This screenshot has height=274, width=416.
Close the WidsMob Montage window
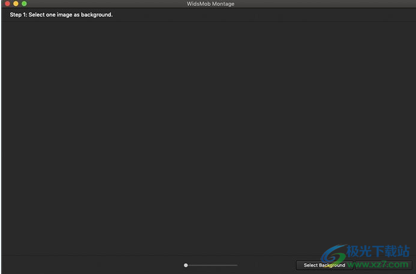point(7,4)
